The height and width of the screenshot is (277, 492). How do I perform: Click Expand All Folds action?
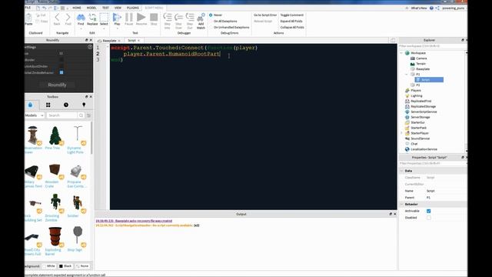[291, 21]
